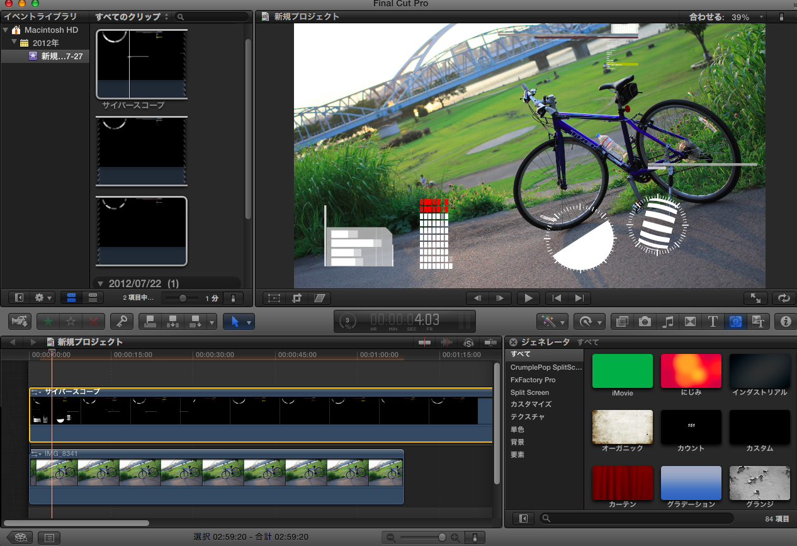This screenshot has height=546, width=797.
Task: Toggle audio skimming in the timeline
Action: [446, 342]
